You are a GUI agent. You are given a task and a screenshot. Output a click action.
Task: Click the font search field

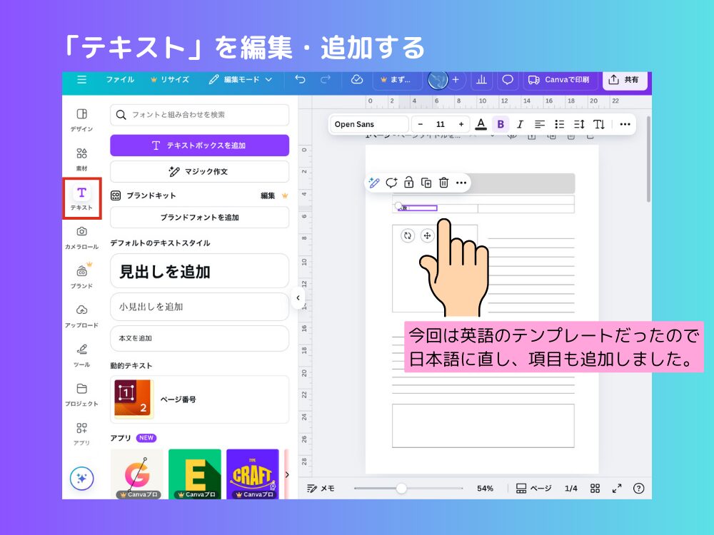point(199,114)
